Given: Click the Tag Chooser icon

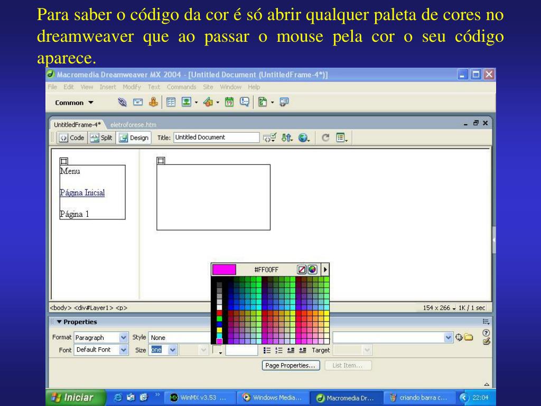Looking at the screenshot, I should point(284,102).
